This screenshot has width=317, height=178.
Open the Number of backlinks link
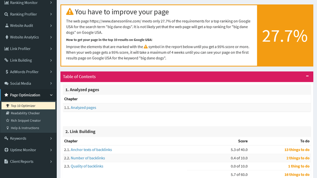pyautogui.click(x=88, y=158)
